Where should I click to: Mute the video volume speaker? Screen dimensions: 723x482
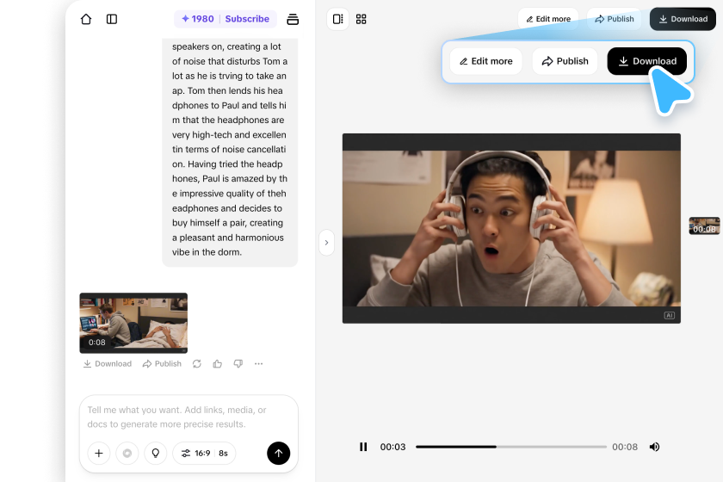[654, 447]
